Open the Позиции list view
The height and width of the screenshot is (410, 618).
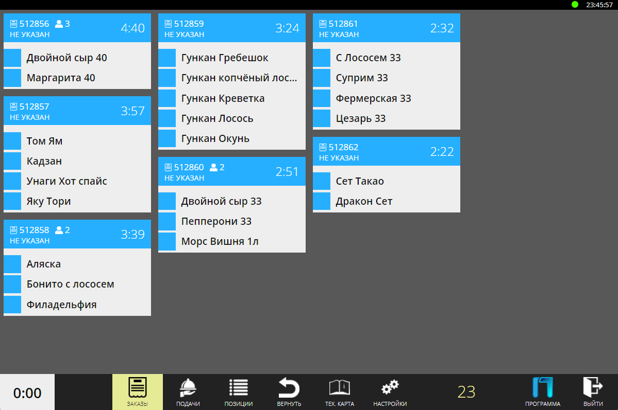(238, 391)
